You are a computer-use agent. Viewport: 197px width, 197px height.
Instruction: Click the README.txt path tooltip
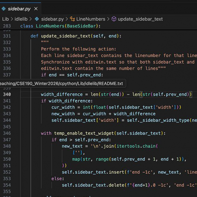point(63,84)
